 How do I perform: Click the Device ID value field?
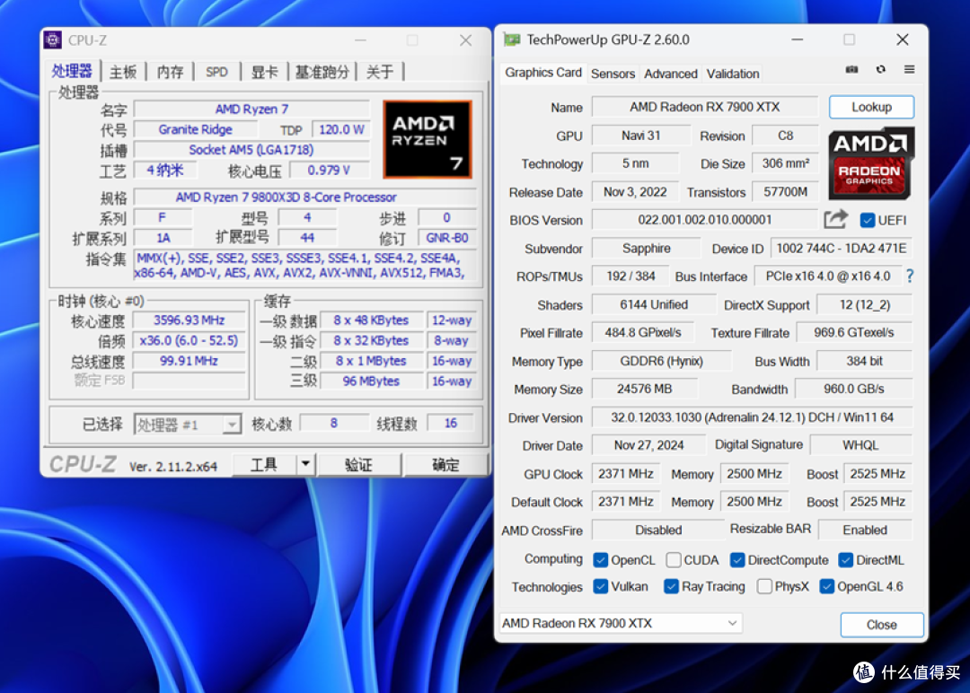(x=841, y=249)
